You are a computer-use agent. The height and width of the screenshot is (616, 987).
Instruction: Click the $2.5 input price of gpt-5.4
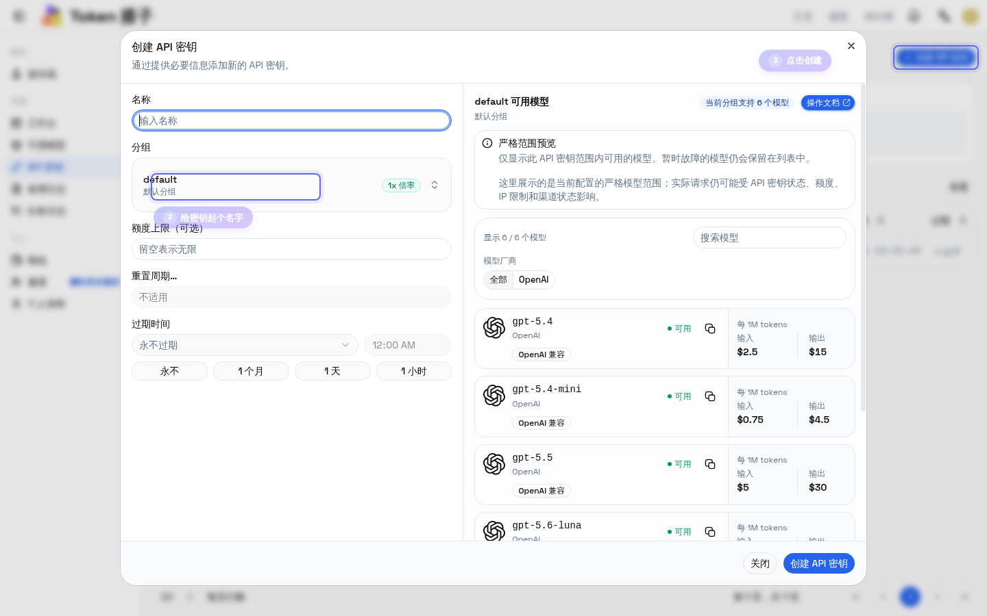747,352
